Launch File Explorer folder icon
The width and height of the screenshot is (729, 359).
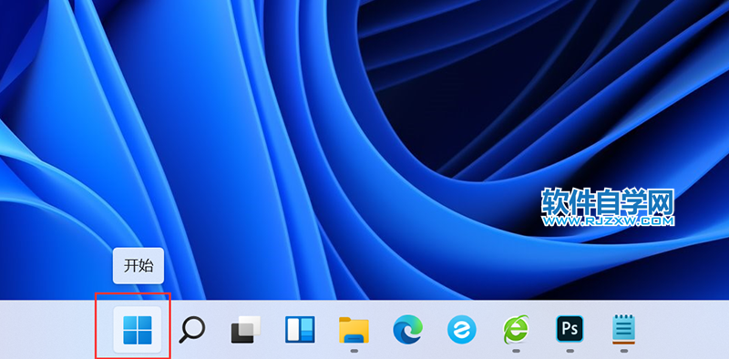pyautogui.click(x=354, y=330)
